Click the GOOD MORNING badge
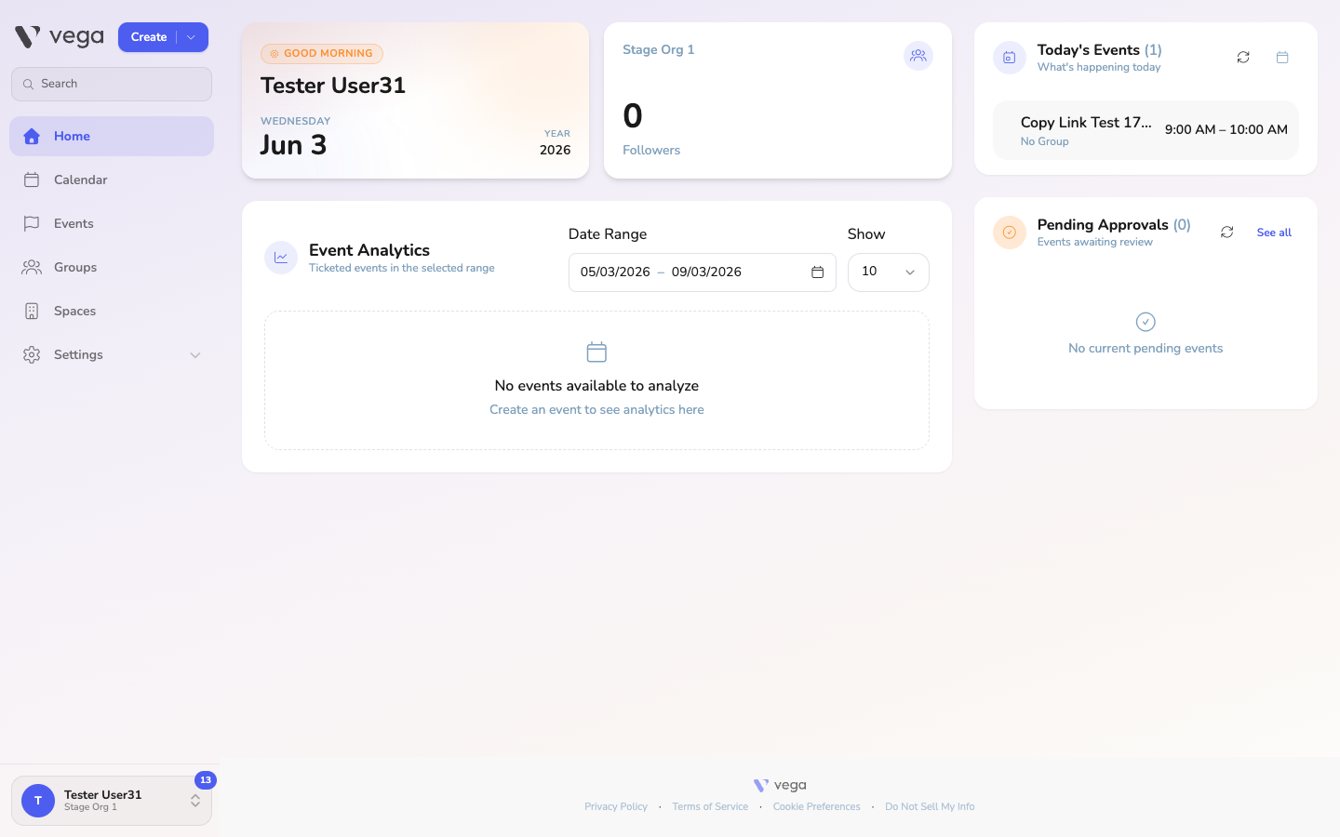1340x837 pixels. (x=322, y=54)
